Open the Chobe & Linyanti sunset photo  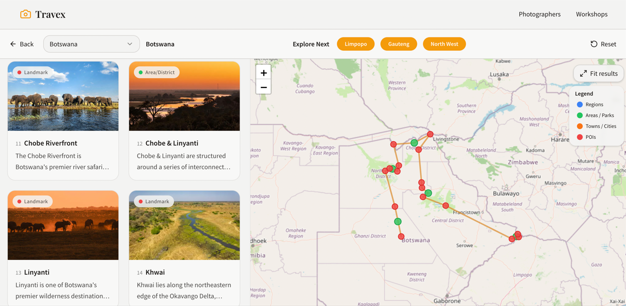184,96
